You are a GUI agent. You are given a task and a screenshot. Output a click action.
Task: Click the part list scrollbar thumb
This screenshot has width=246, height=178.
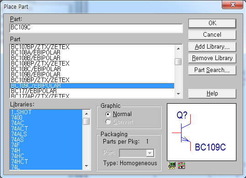pyautogui.click(x=178, y=61)
